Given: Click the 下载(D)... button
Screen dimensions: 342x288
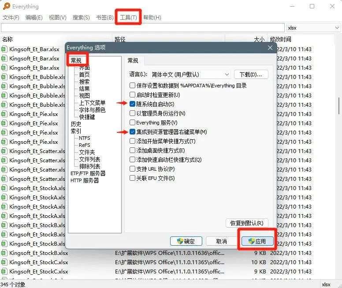Looking at the screenshot, I should tap(251, 75).
